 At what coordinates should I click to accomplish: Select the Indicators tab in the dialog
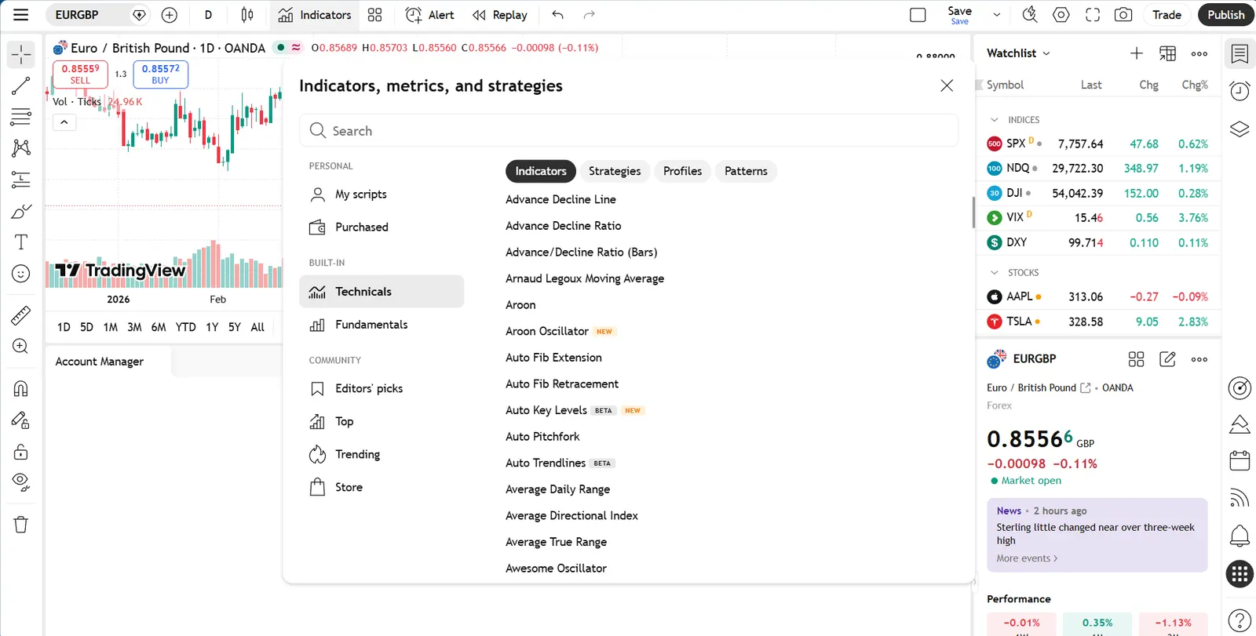pyautogui.click(x=541, y=171)
